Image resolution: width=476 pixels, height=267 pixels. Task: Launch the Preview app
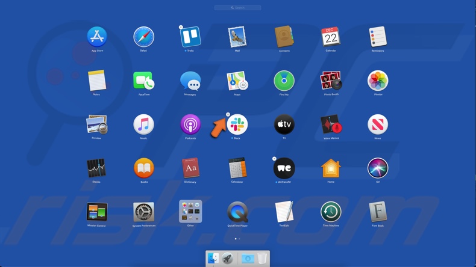pyautogui.click(x=97, y=124)
